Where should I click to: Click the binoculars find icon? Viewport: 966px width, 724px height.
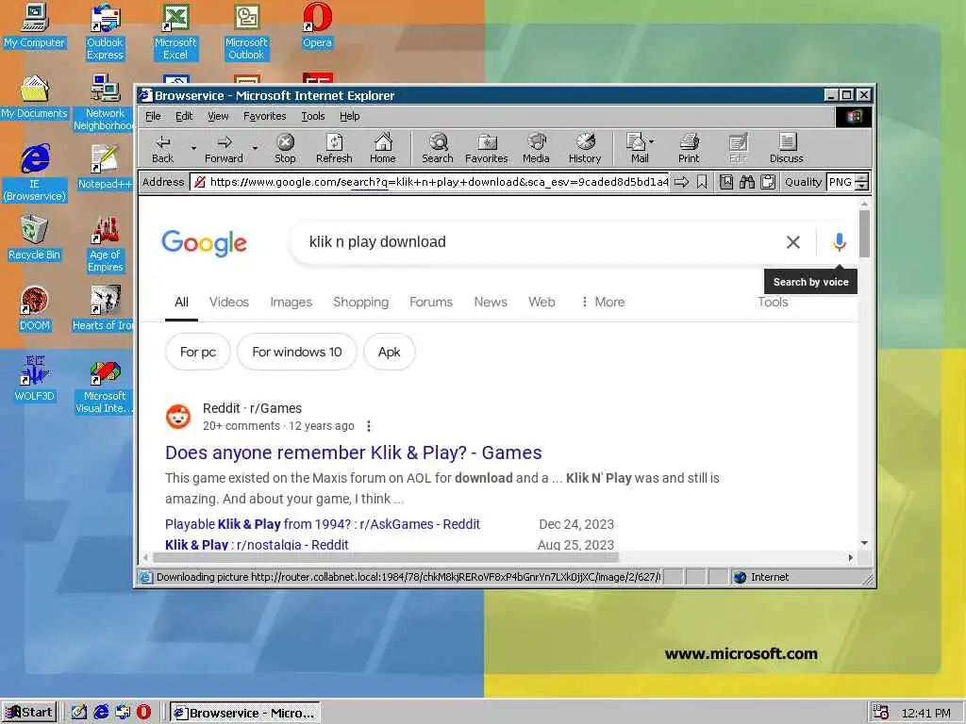747,182
